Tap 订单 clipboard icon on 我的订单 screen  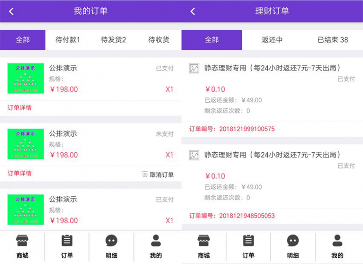pyautogui.click(x=67, y=241)
